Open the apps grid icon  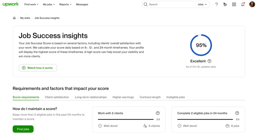tap(234, 4)
